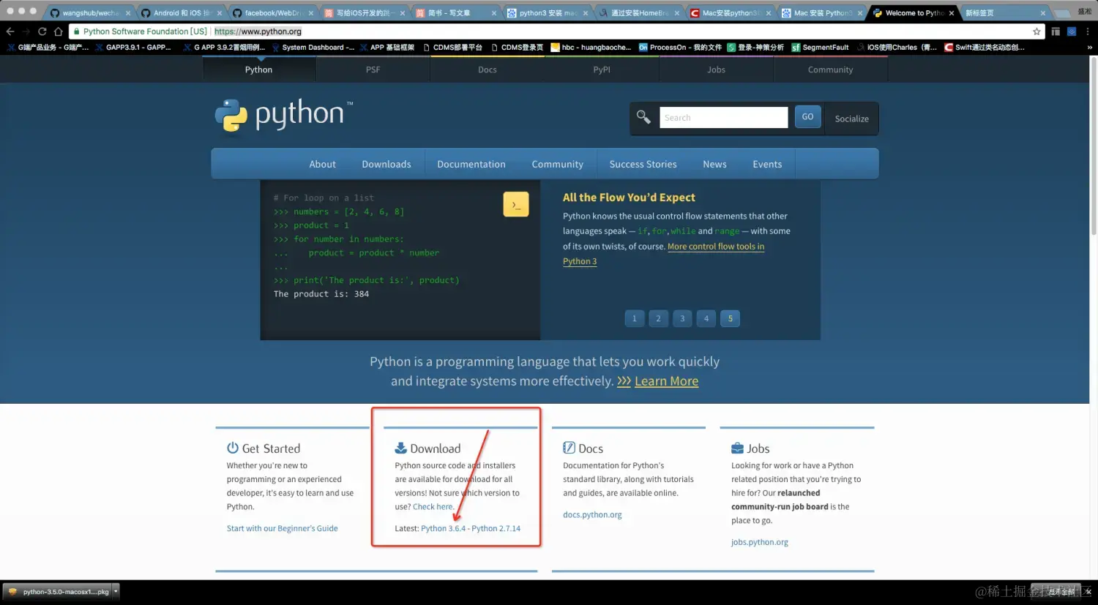Switch to the PyPI tab in top navigation

601,69
